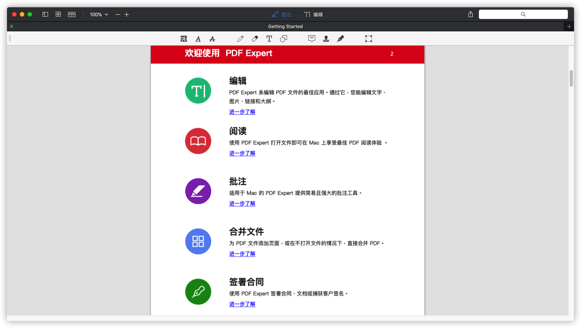This screenshot has width=581, height=328.
Task: Click 进一步了解 link in the 阅读 section
Action: (242, 153)
